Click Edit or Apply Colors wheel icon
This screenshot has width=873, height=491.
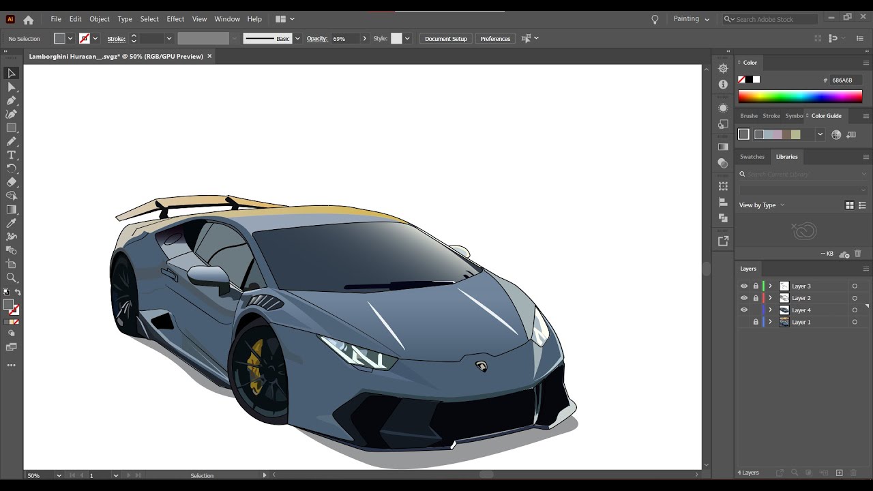pos(836,135)
